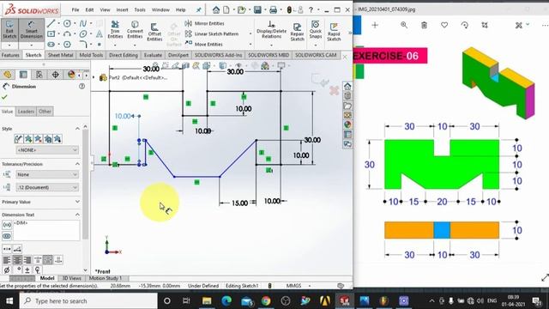Open Microsoft Edge from the taskbar
This screenshot has height=309, width=549.
226,301
